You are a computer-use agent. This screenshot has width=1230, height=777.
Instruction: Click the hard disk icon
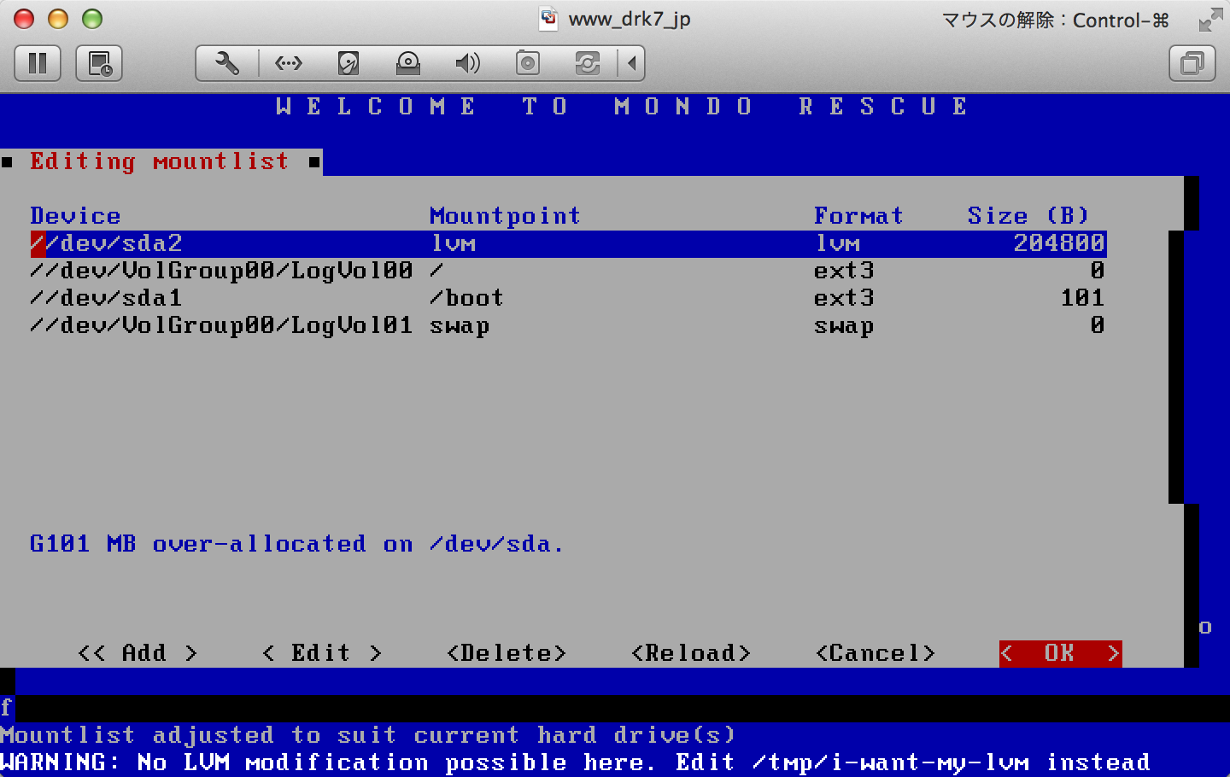tap(348, 63)
